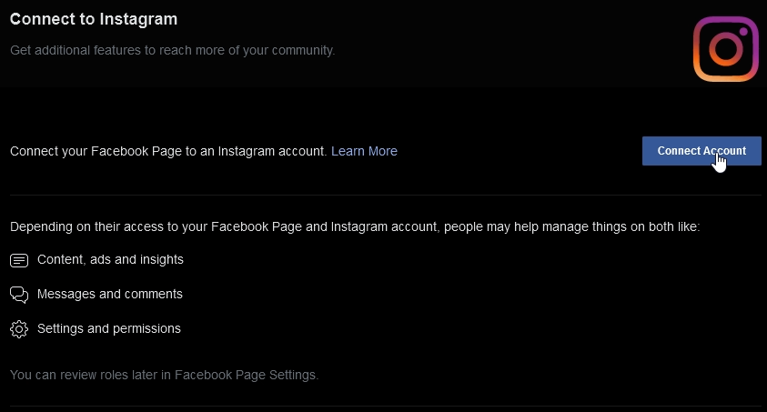Click 'Depending on their access' paragraph
The image size is (767, 412).
click(355, 226)
